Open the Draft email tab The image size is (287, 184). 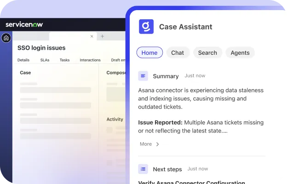click(x=118, y=60)
